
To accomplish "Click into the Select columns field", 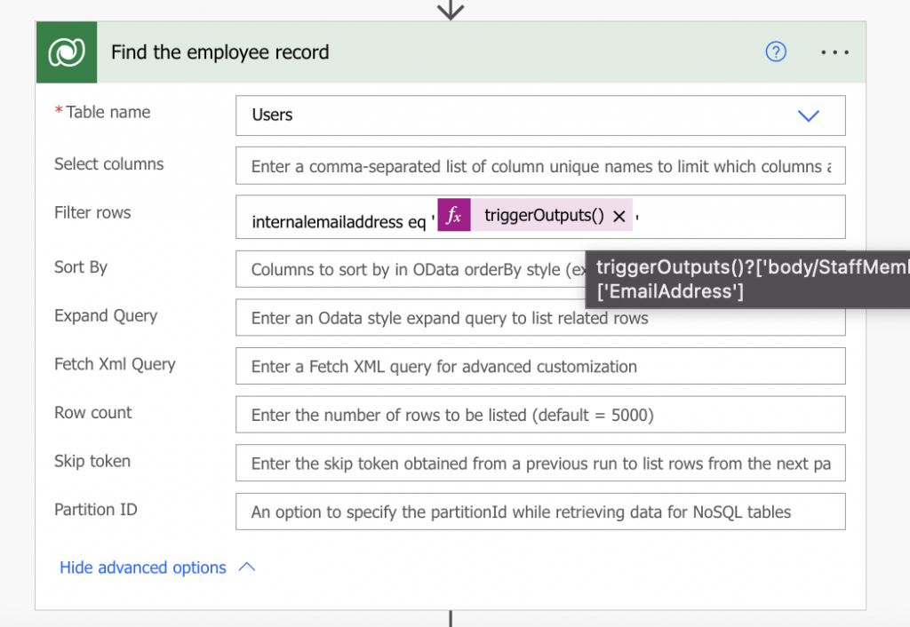I will tap(540, 166).
